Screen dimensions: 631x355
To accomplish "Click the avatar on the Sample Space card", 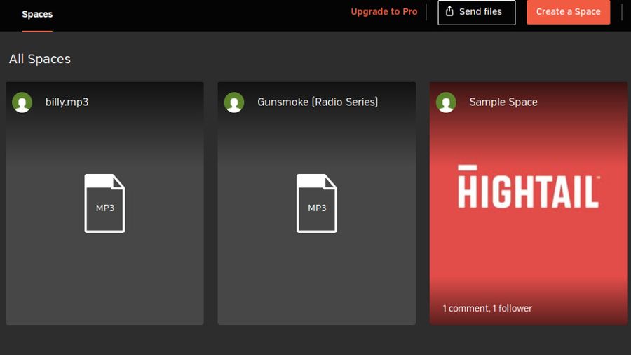I will click(x=446, y=102).
